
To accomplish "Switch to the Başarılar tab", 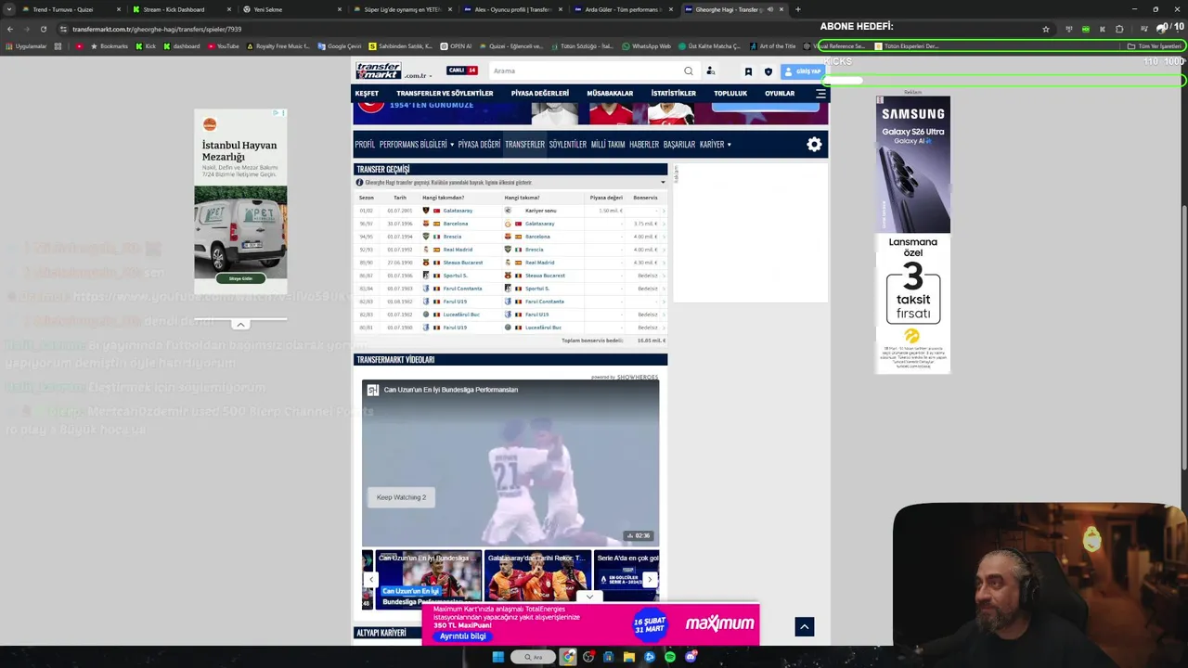I will 678,145.
